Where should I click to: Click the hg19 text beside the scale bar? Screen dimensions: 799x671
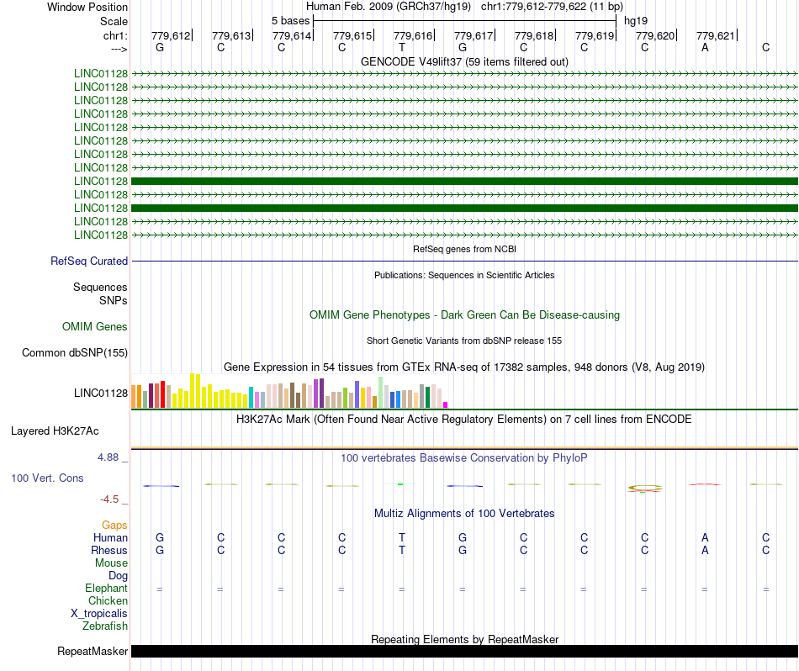click(636, 21)
